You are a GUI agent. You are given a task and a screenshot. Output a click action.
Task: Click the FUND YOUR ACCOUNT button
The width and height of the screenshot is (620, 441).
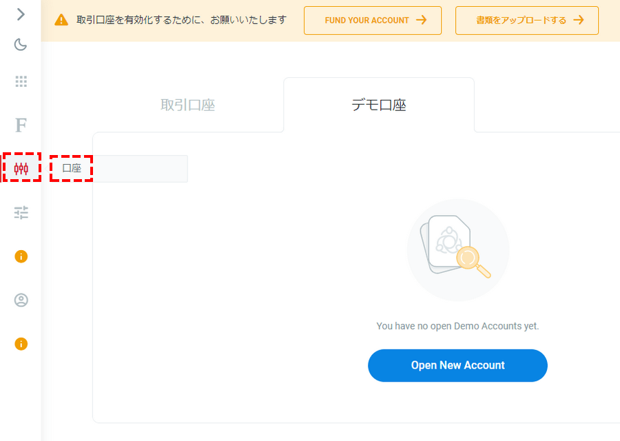[x=373, y=20]
